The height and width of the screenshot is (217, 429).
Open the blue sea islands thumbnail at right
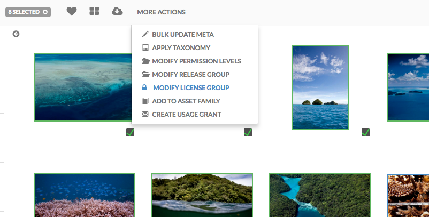[x=408, y=87]
